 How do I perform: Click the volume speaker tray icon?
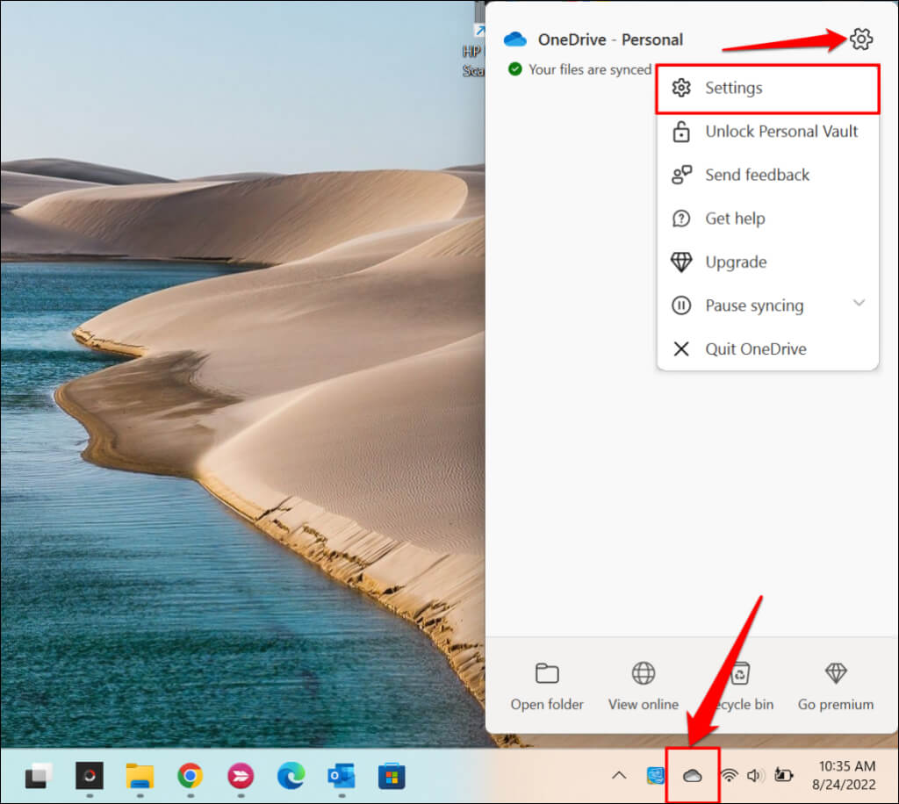[755, 775]
